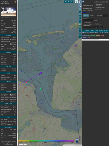Select the purple FIN2EG aircraft on map
Viewport: 109px width, 146px height.
coord(41,73)
